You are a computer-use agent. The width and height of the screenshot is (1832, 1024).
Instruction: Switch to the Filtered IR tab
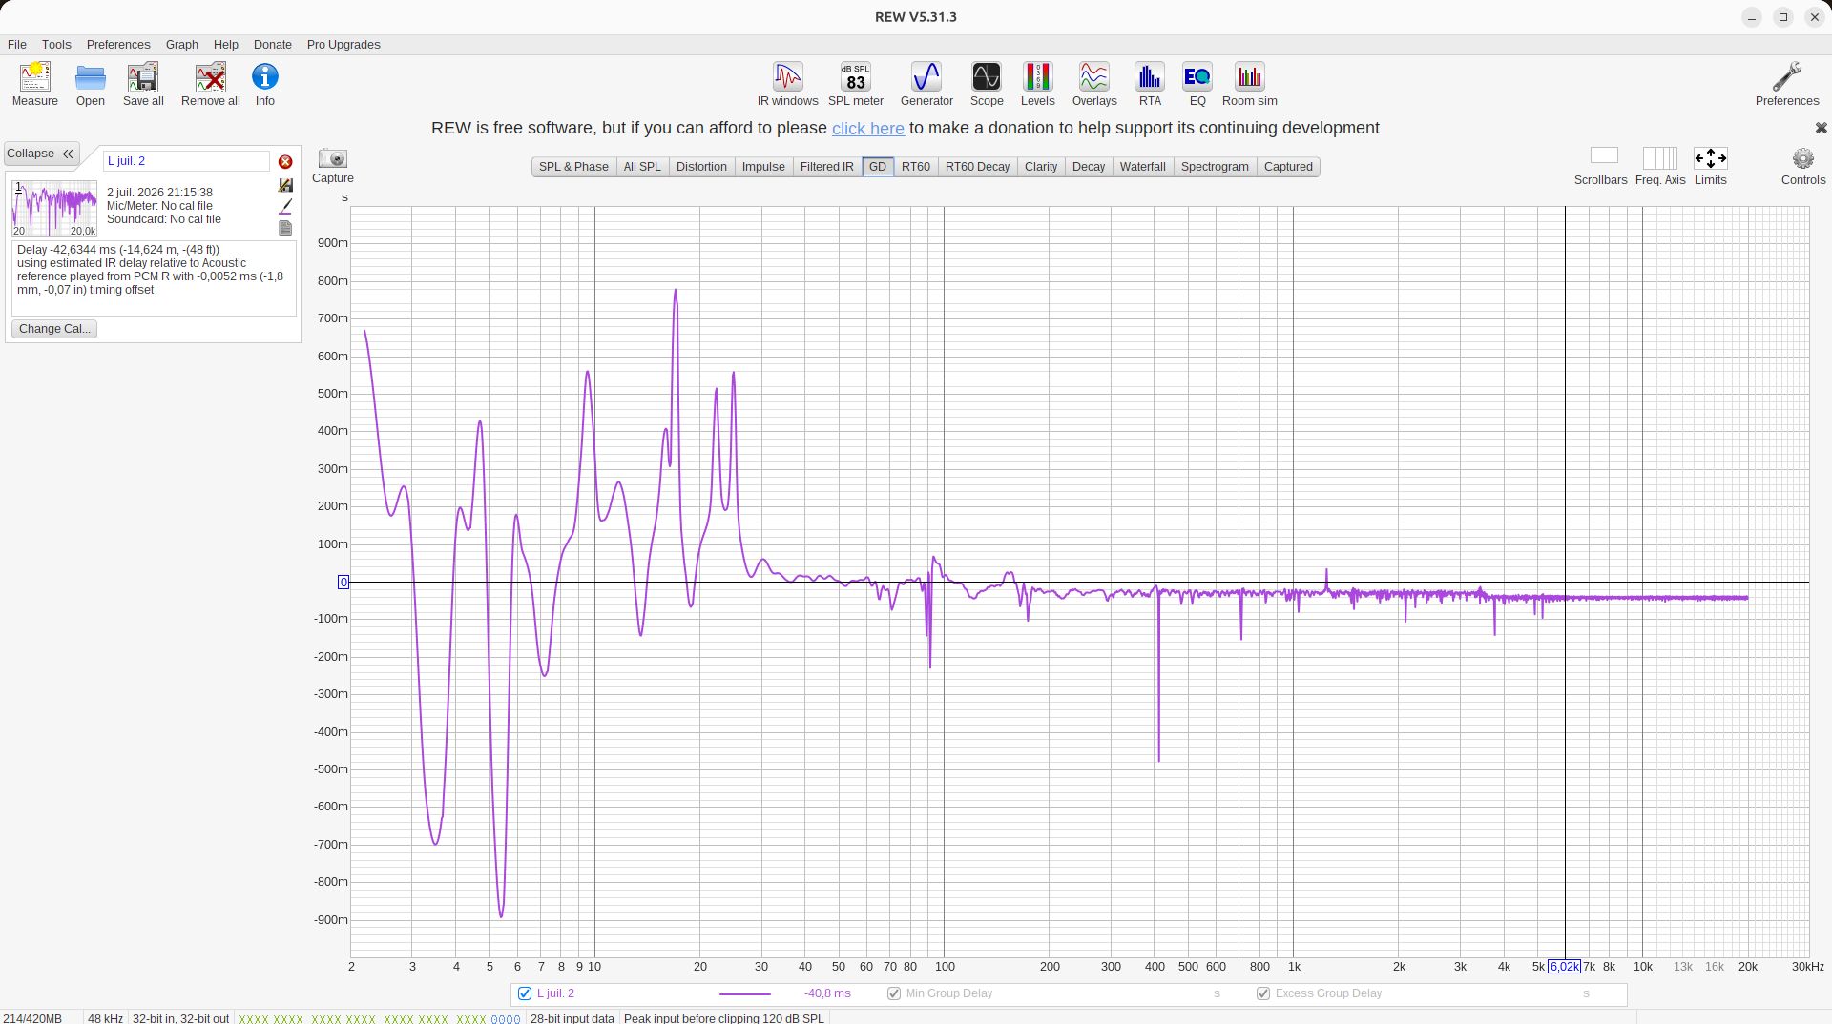tap(826, 167)
